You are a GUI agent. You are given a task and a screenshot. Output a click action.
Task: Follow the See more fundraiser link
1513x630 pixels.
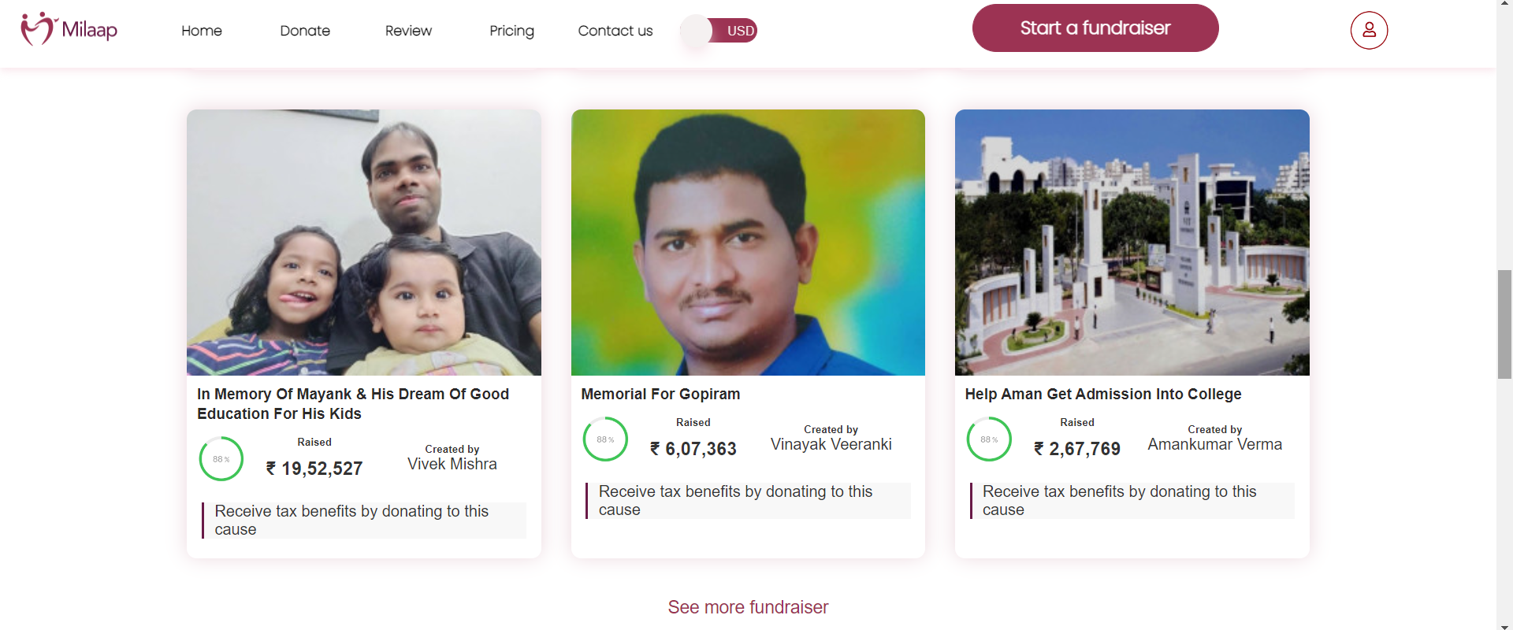[x=748, y=607]
